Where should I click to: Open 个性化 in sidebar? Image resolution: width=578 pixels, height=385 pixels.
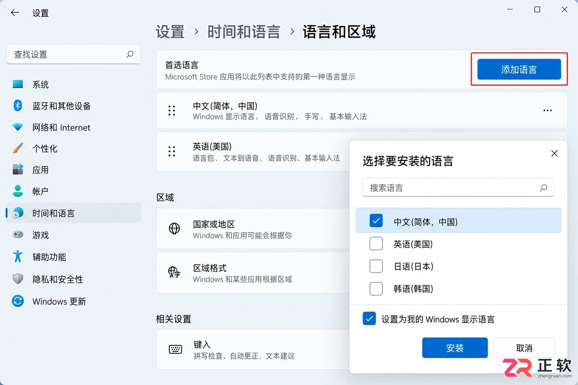(x=74, y=148)
